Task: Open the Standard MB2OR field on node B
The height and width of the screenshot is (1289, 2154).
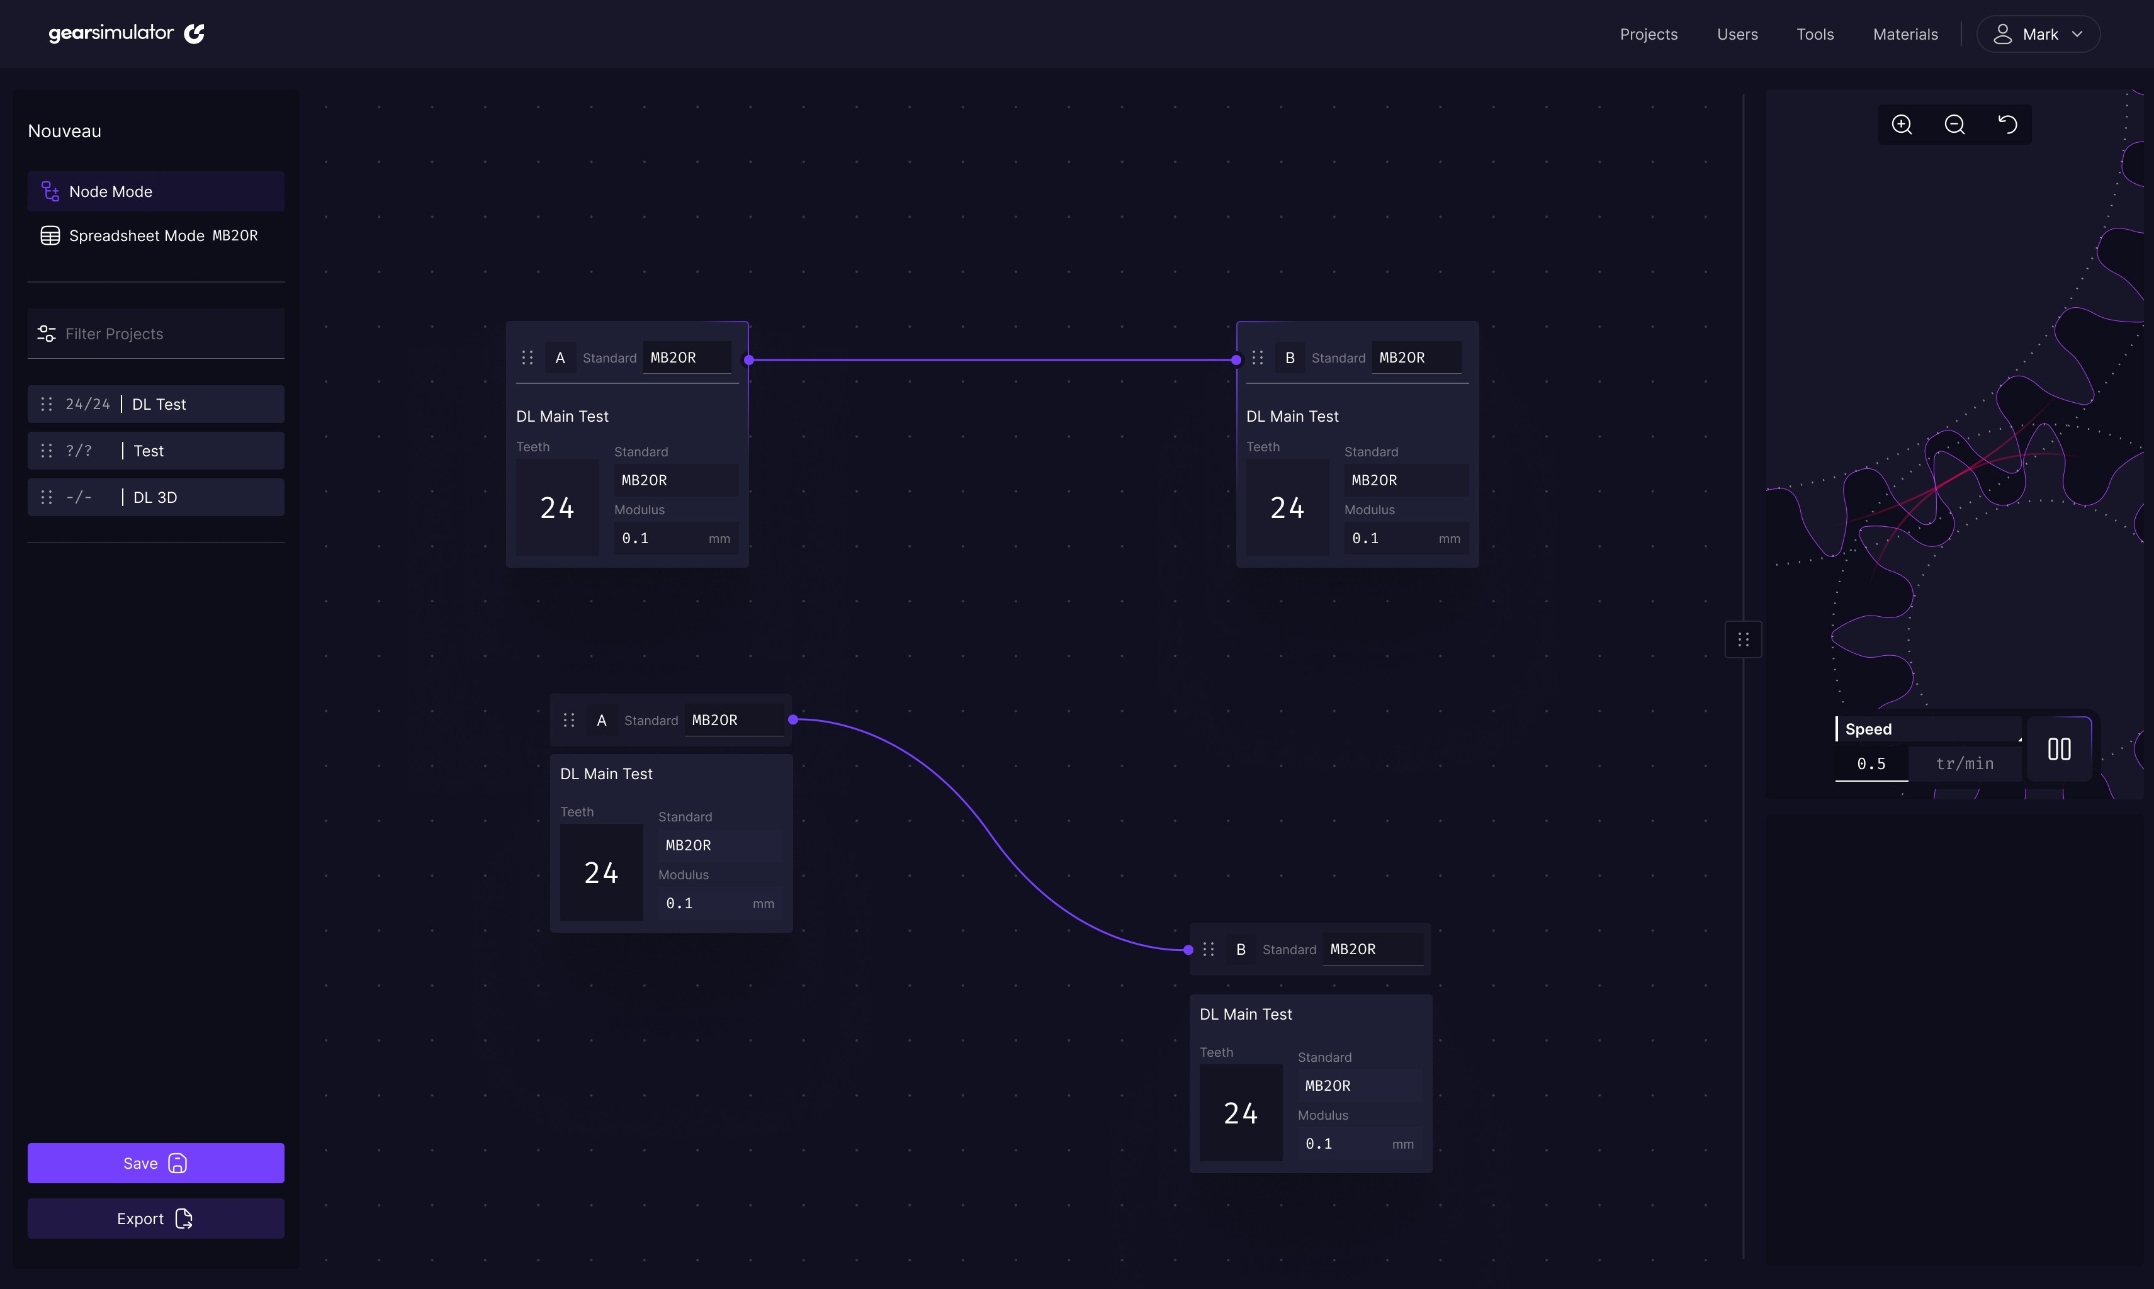Action: [x=1417, y=357]
